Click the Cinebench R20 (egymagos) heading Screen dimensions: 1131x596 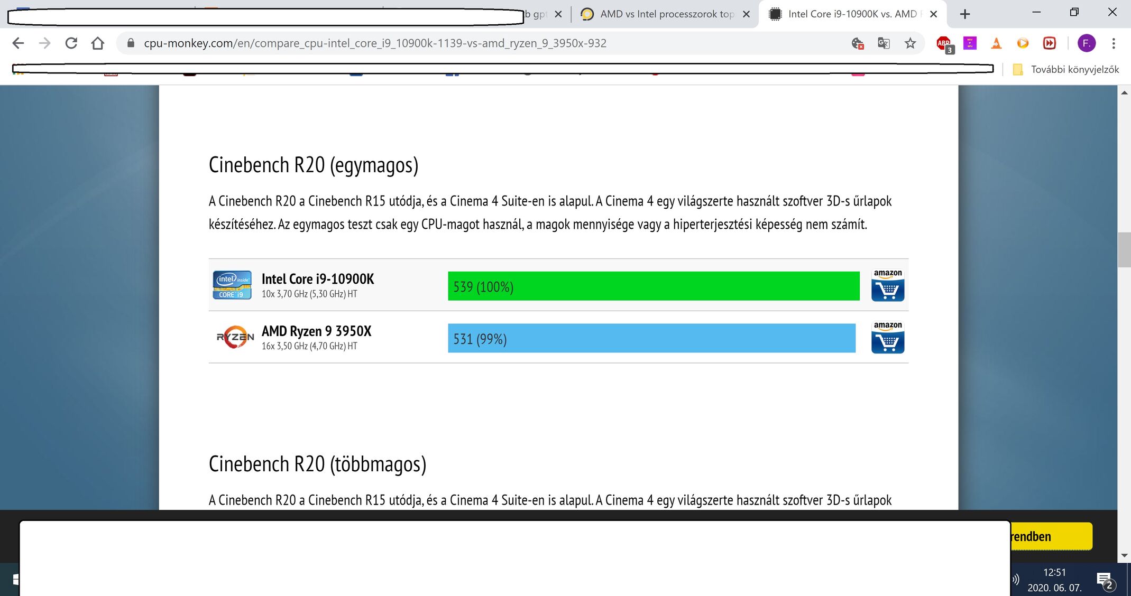point(314,165)
